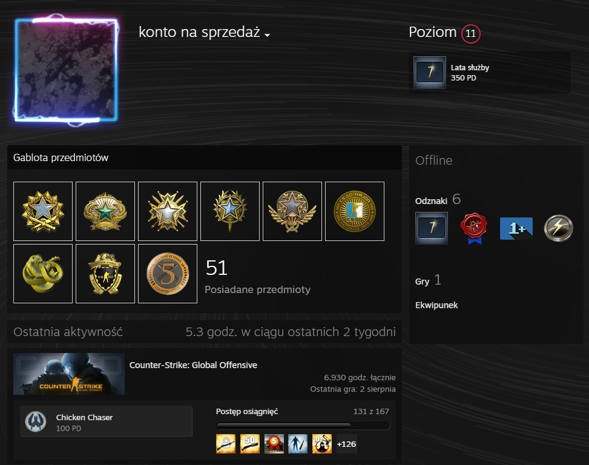Click the CS:GO shield badge item
The width and height of the screenshot is (589, 465).
(105, 274)
